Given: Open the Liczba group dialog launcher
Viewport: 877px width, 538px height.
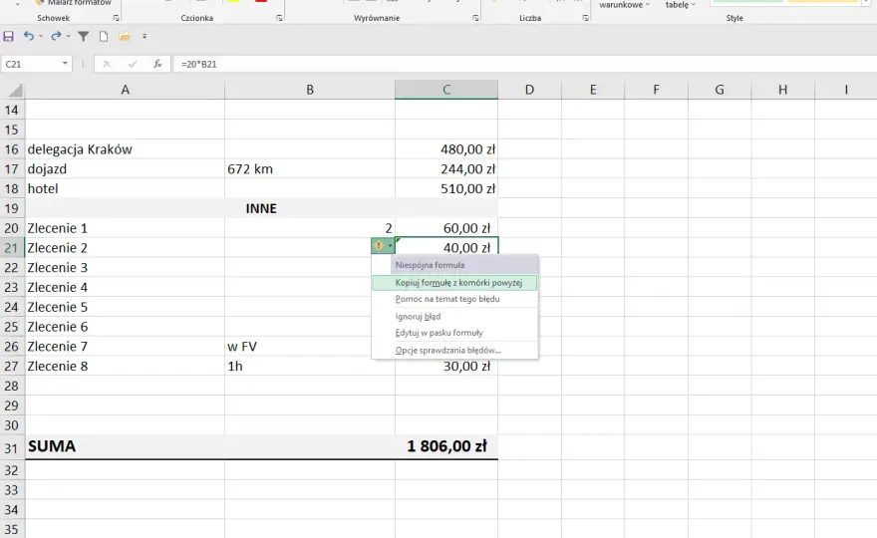Looking at the screenshot, I should (x=585, y=18).
